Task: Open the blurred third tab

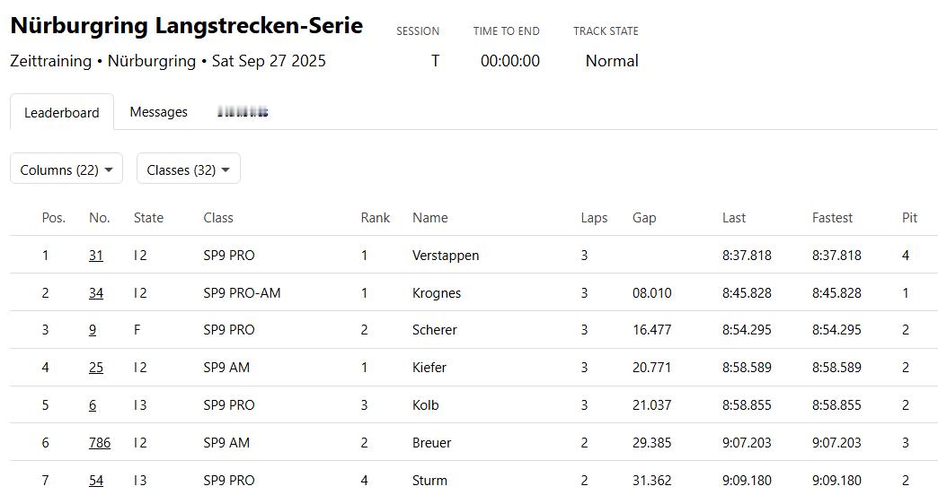Action: click(243, 112)
